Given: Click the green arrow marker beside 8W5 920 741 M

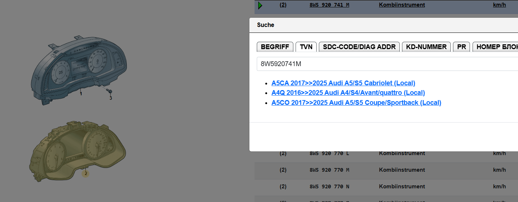Looking at the screenshot, I should coord(260,5).
